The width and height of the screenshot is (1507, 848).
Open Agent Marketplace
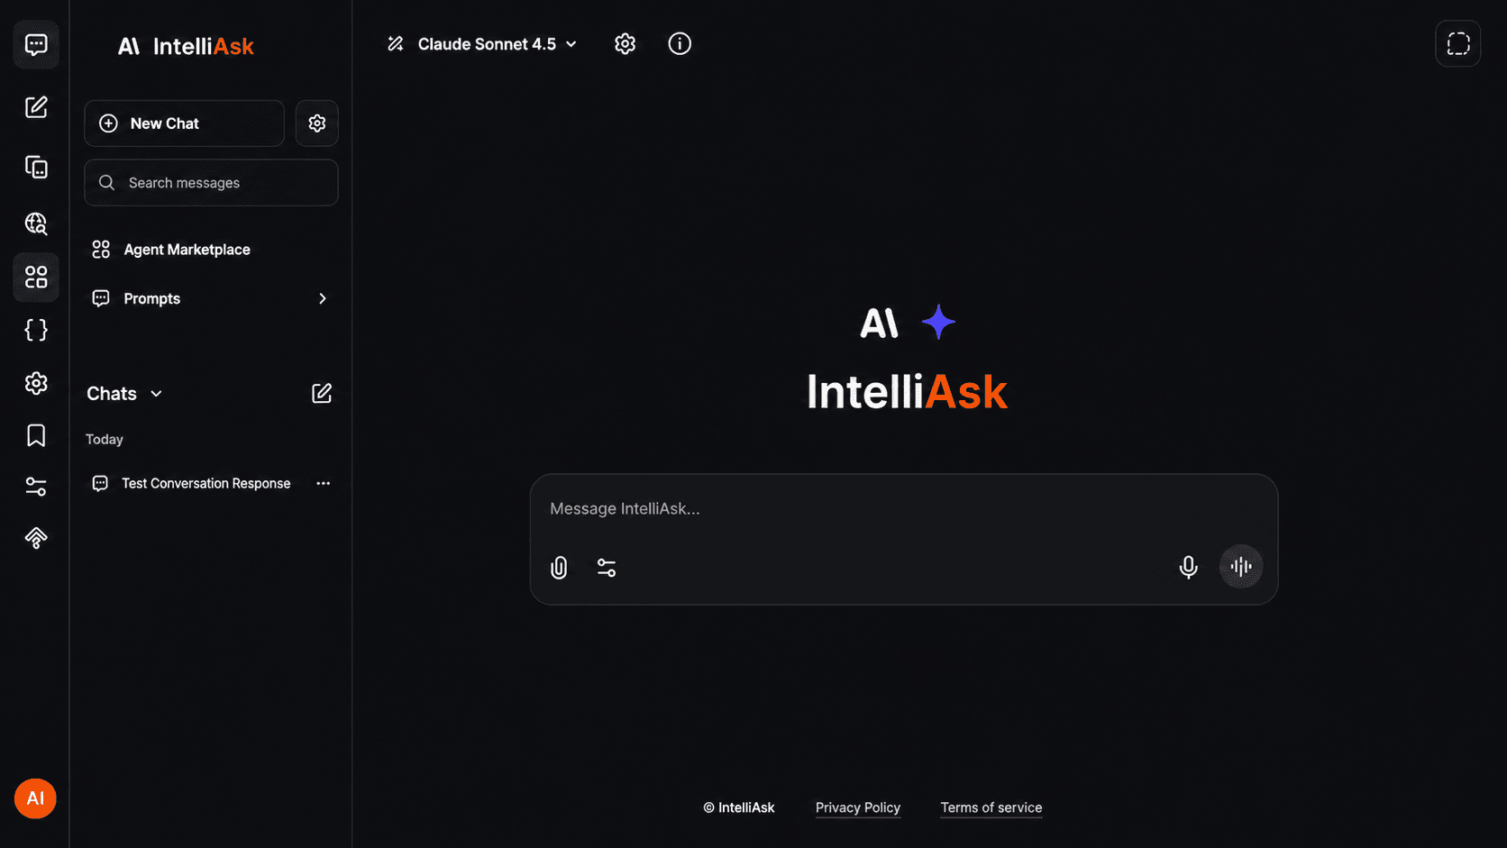[171, 250]
